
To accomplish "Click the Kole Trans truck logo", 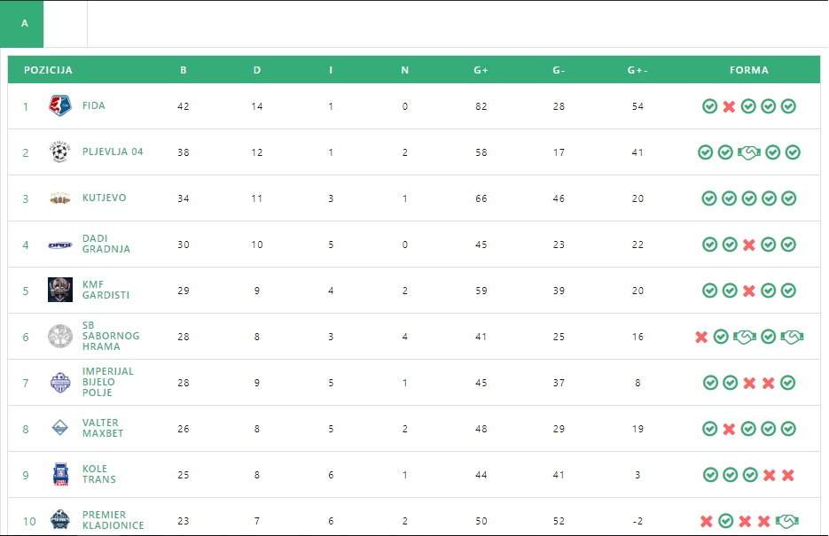I will (x=60, y=474).
